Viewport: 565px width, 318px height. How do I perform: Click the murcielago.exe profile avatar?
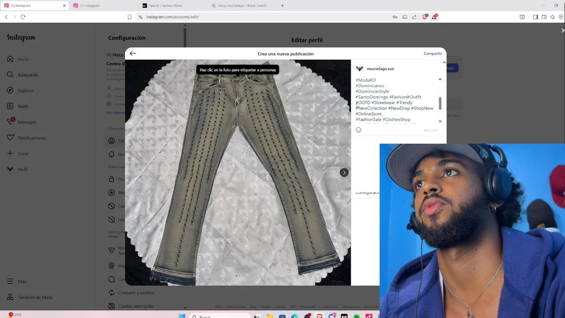tap(359, 69)
